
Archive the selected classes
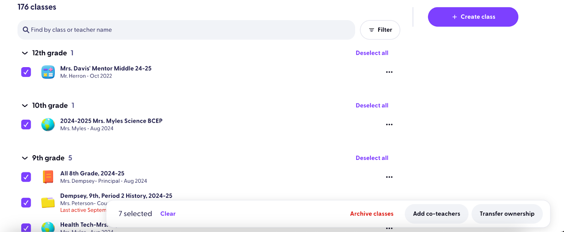[372, 214]
